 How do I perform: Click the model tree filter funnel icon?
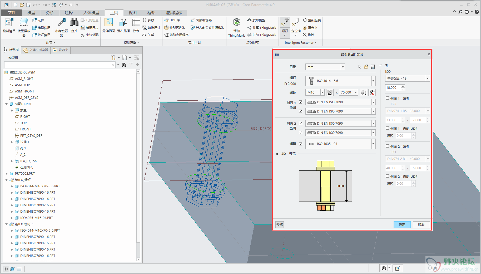point(131,65)
